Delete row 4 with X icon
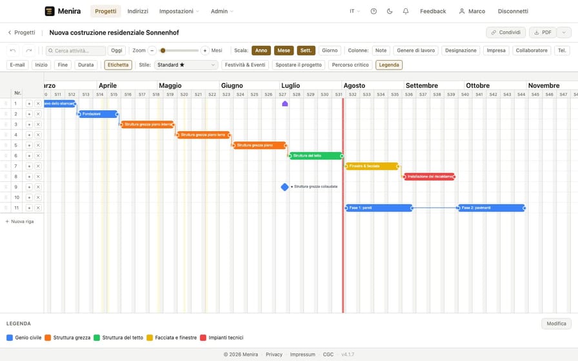The image size is (578, 361). click(x=38, y=135)
